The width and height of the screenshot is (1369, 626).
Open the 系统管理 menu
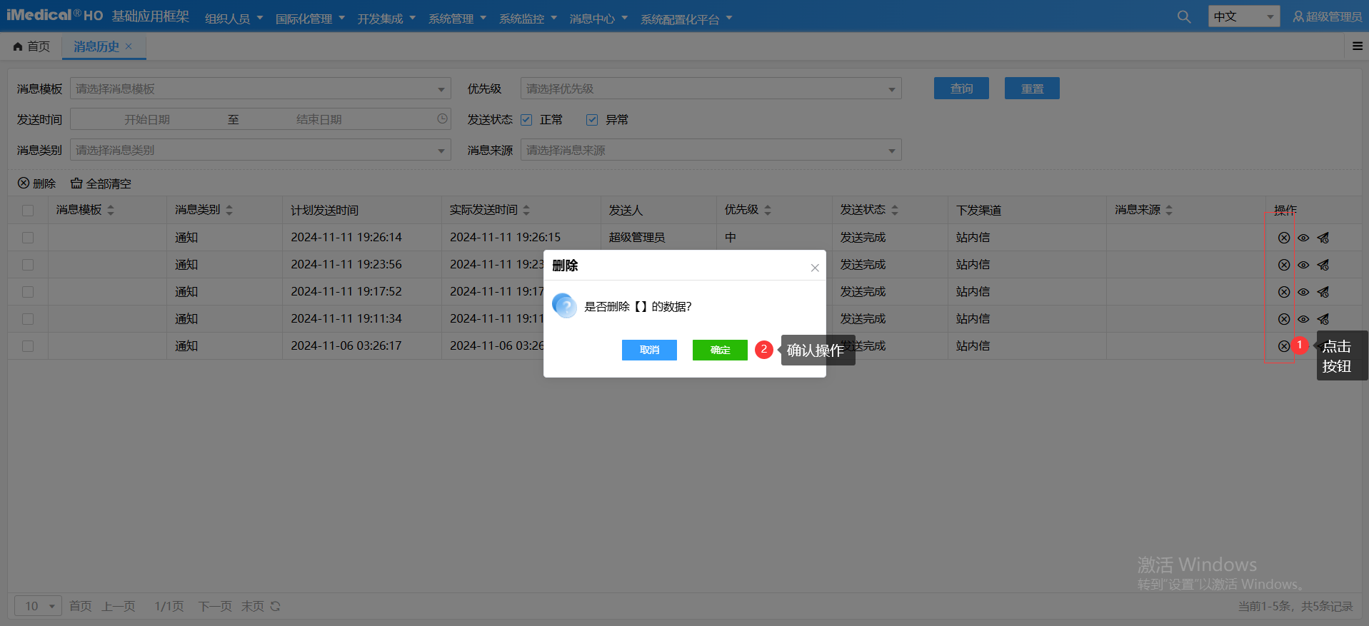pos(457,19)
